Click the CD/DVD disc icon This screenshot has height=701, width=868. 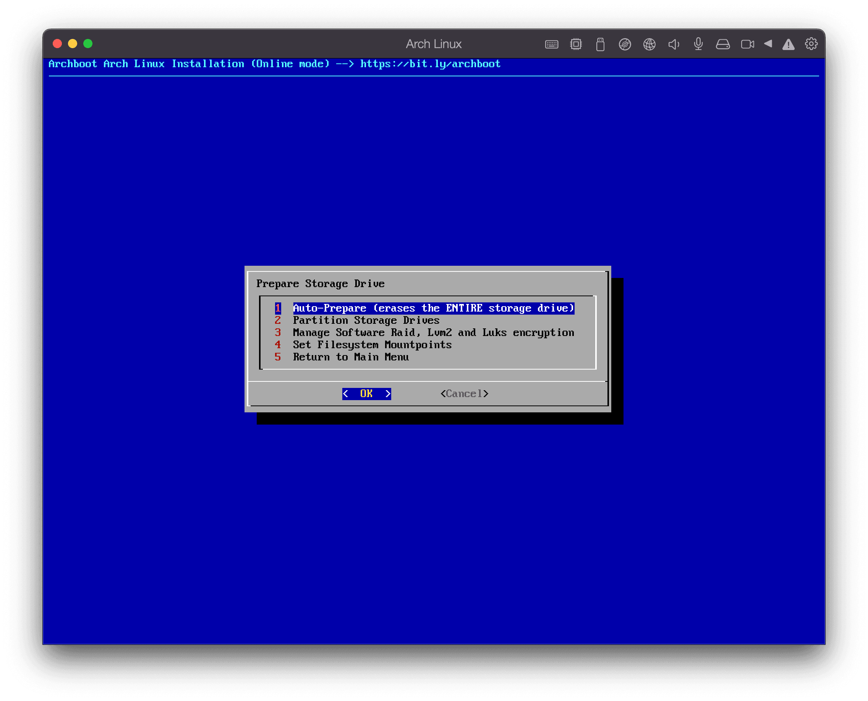point(625,44)
